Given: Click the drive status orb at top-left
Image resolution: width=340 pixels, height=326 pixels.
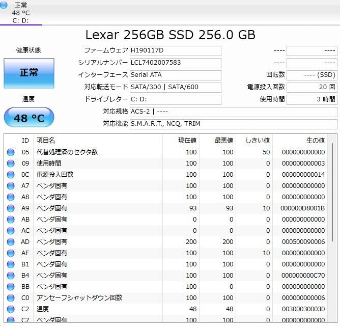Looking at the screenshot, I should (x=5, y=6).
